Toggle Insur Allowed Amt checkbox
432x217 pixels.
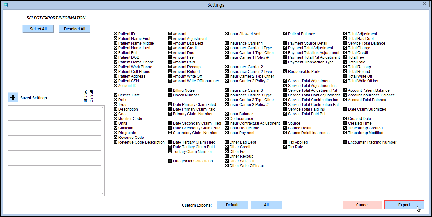click(x=227, y=34)
